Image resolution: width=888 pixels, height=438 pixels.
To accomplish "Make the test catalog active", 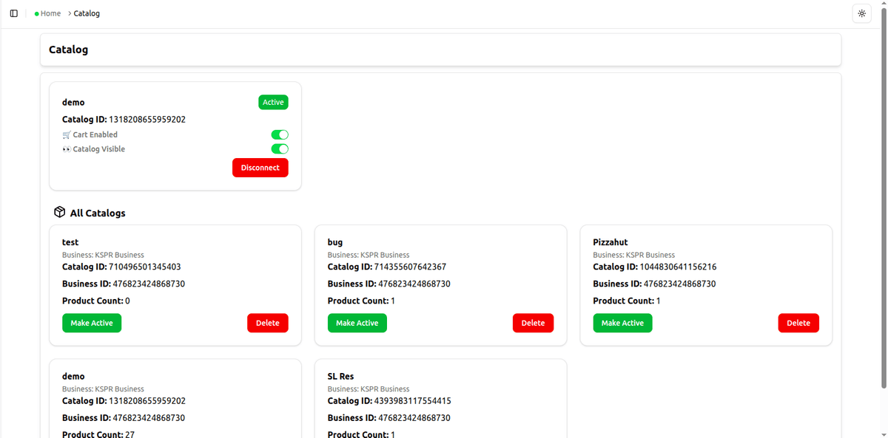I will coord(92,323).
